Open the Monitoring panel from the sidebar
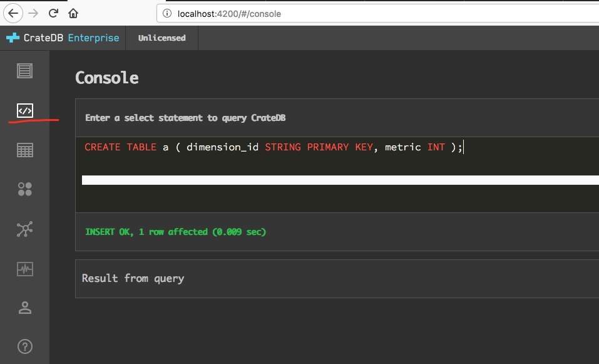 (24, 269)
